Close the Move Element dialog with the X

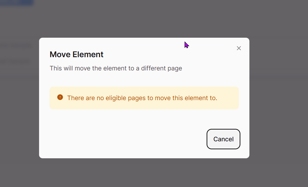[239, 48]
